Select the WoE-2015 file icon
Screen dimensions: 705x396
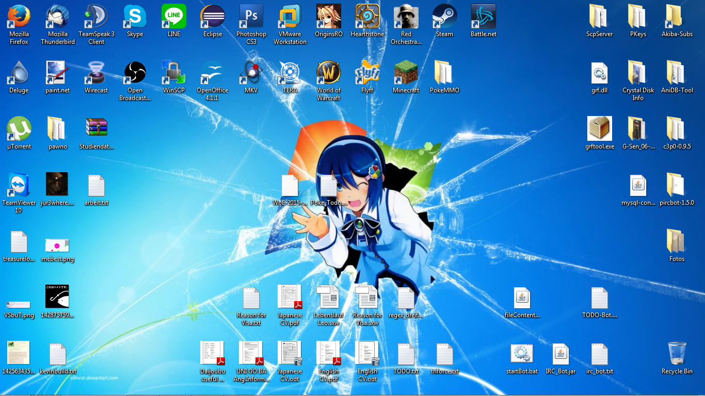point(290,186)
